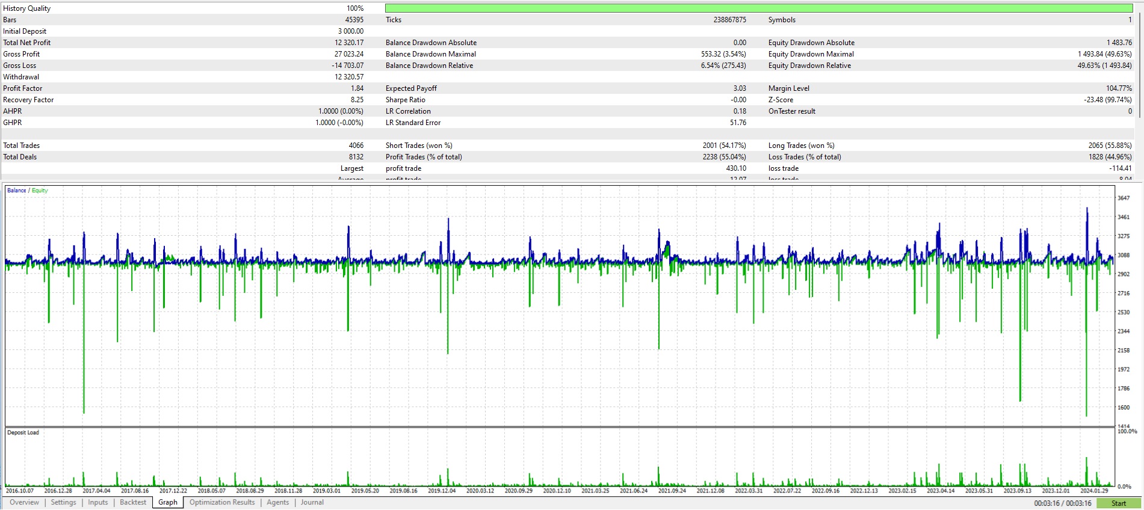
Task: Click the Profit Factor value 1.84
Action: 357,88
